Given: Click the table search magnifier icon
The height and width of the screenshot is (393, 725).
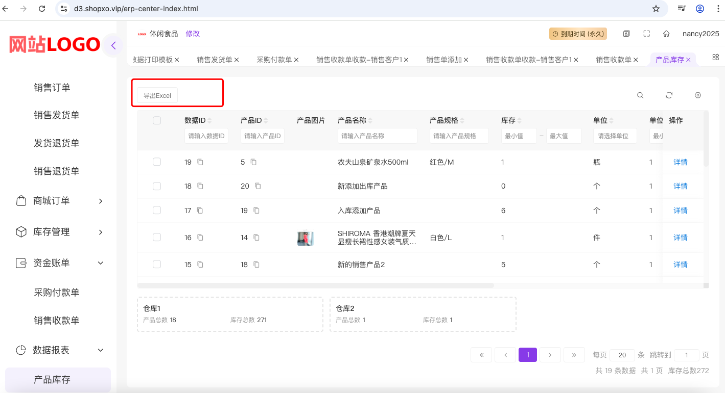Looking at the screenshot, I should [x=640, y=95].
